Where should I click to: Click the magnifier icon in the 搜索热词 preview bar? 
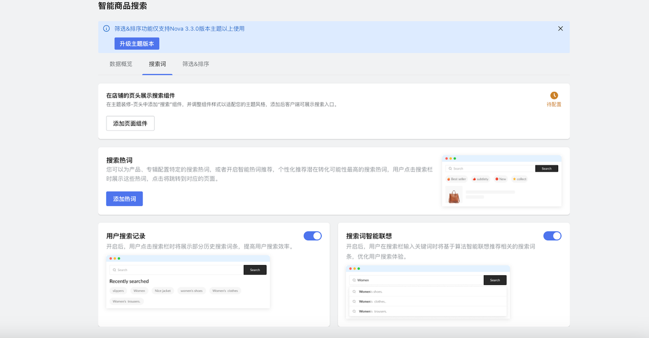(x=450, y=168)
